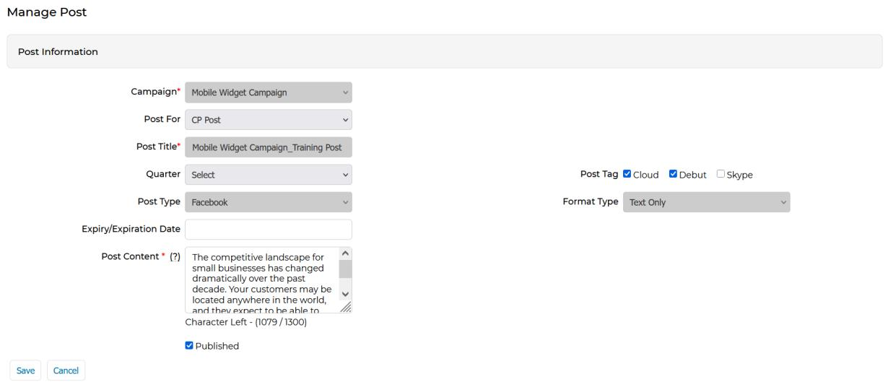Open the Format Type dropdown
Image resolution: width=888 pixels, height=387 pixels.
click(707, 202)
